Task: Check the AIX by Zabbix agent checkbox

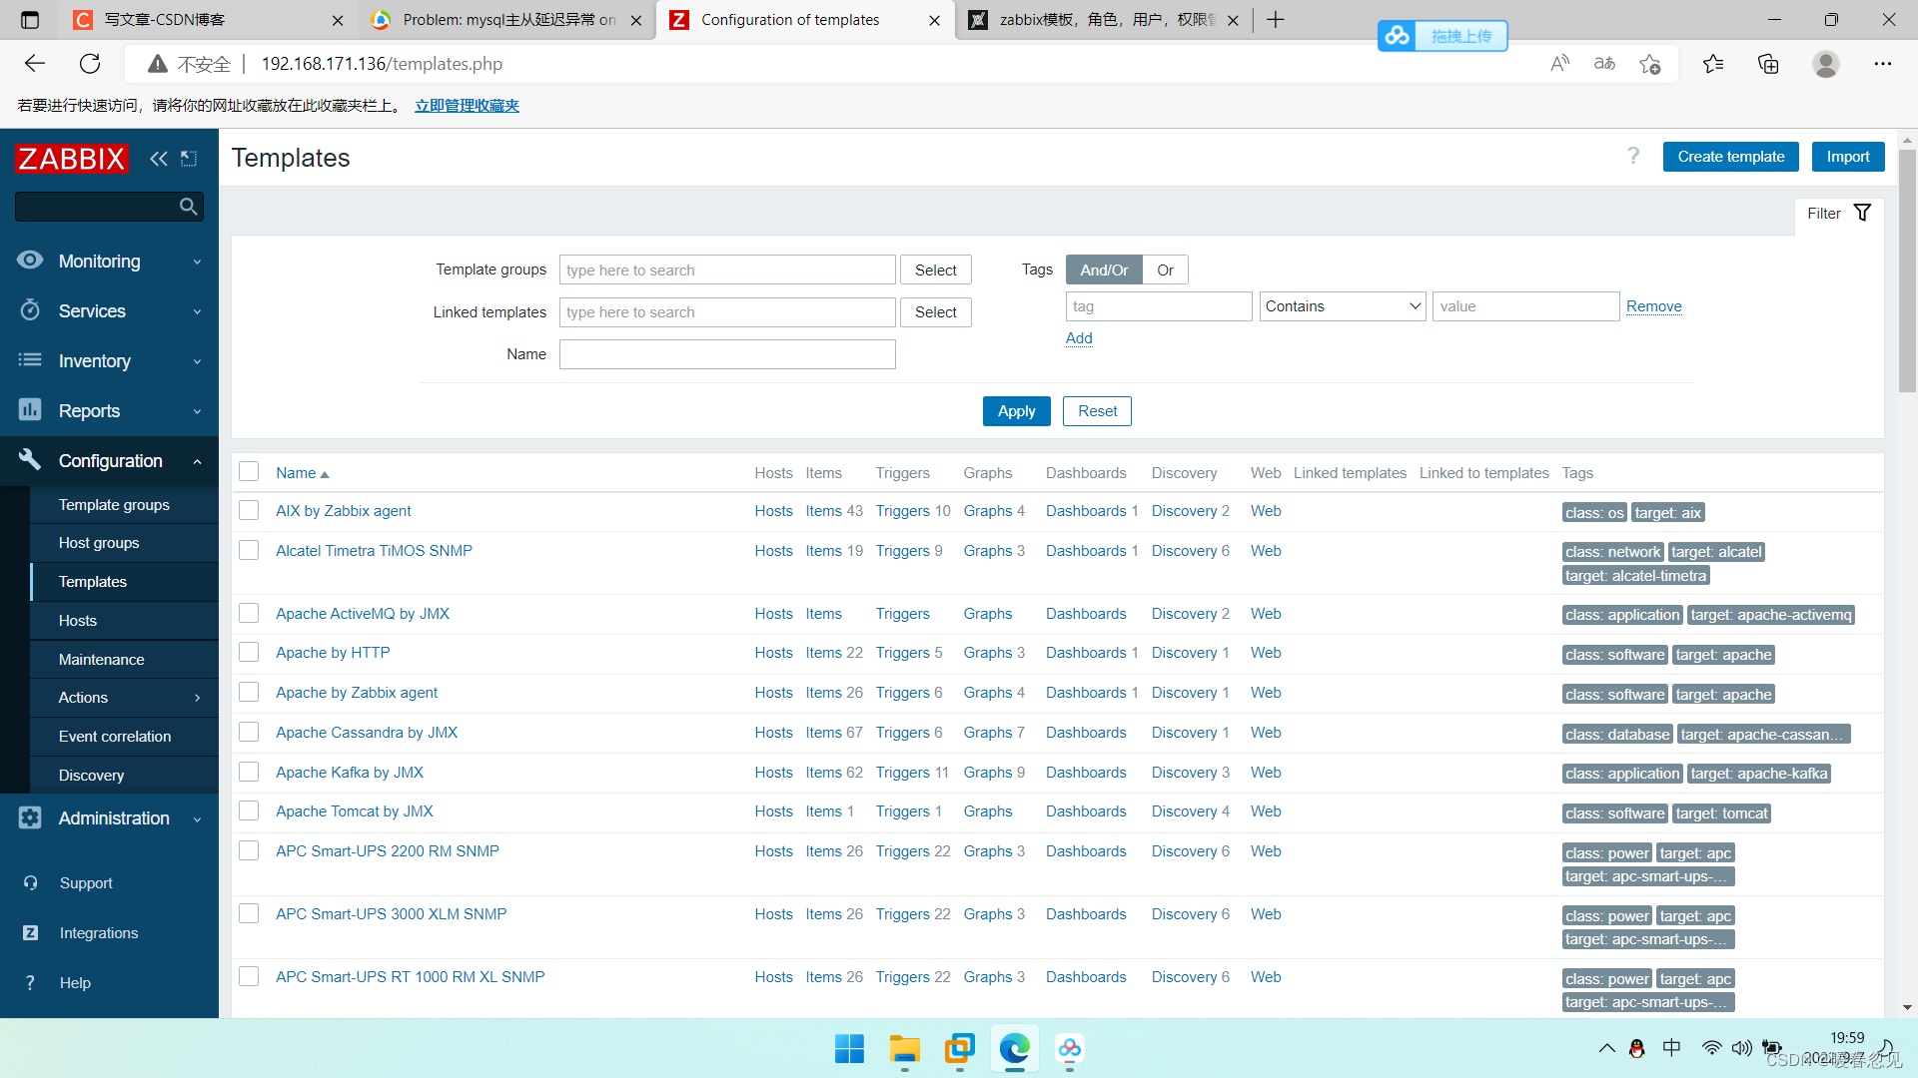Action: point(249,511)
